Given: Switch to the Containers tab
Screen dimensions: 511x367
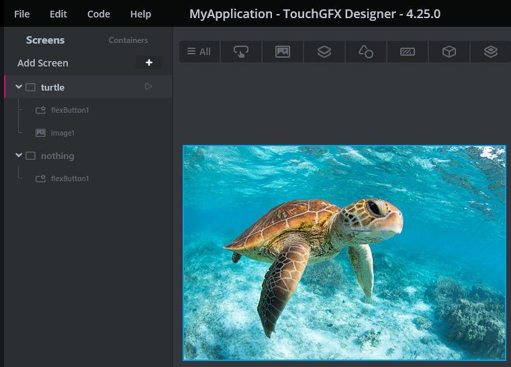Looking at the screenshot, I should (x=128, y=40).
